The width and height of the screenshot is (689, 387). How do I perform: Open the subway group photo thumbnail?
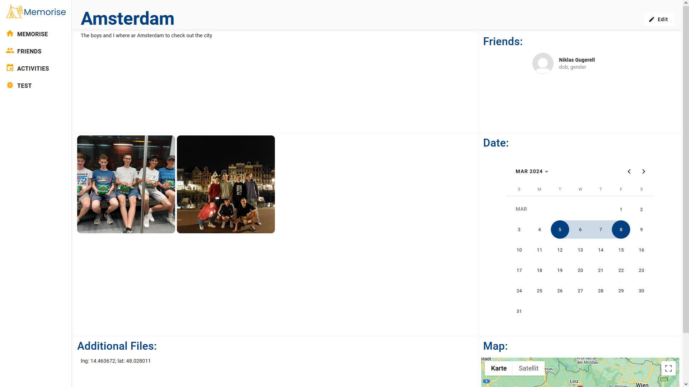coord(126,184)
